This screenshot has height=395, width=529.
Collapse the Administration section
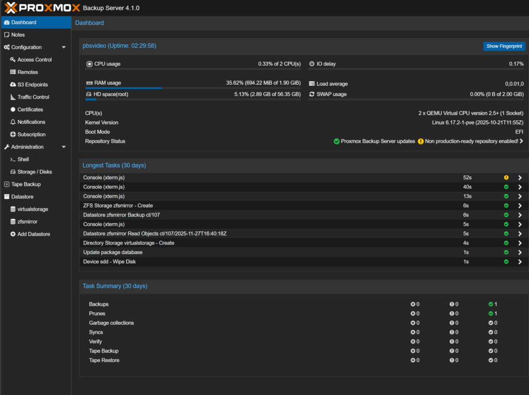click(64, 147)
